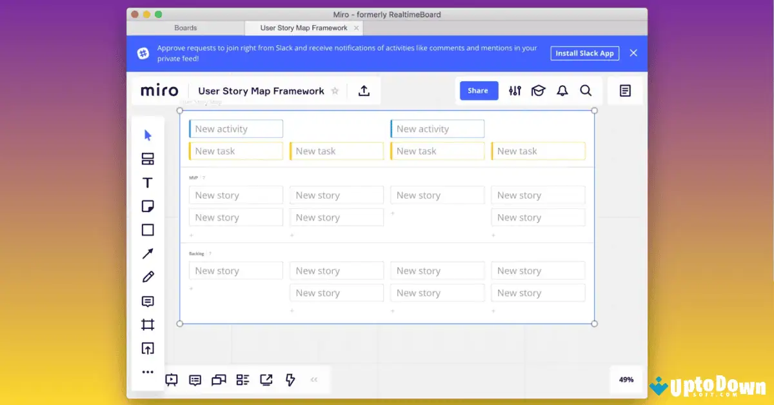Click the Share button
Screen dimensions: 774x405
pyautogui.click(x=478, y=91)
